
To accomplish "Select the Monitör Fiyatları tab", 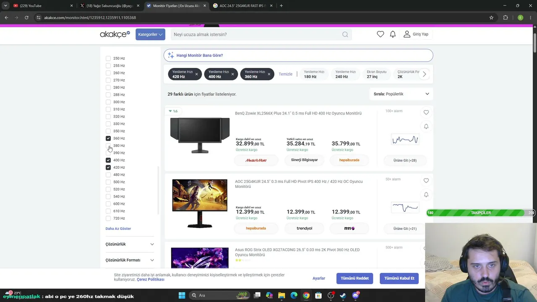I will tap(176, 6).
